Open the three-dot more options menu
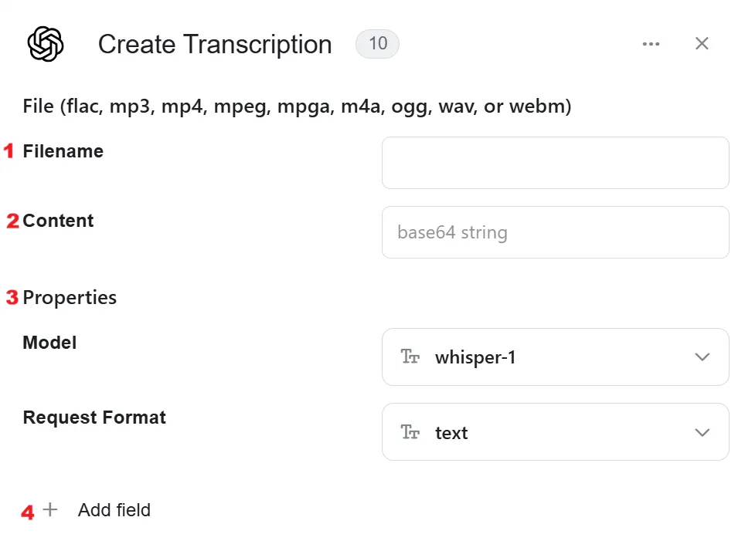The image size is (745, 551). [x=651, y=44]
